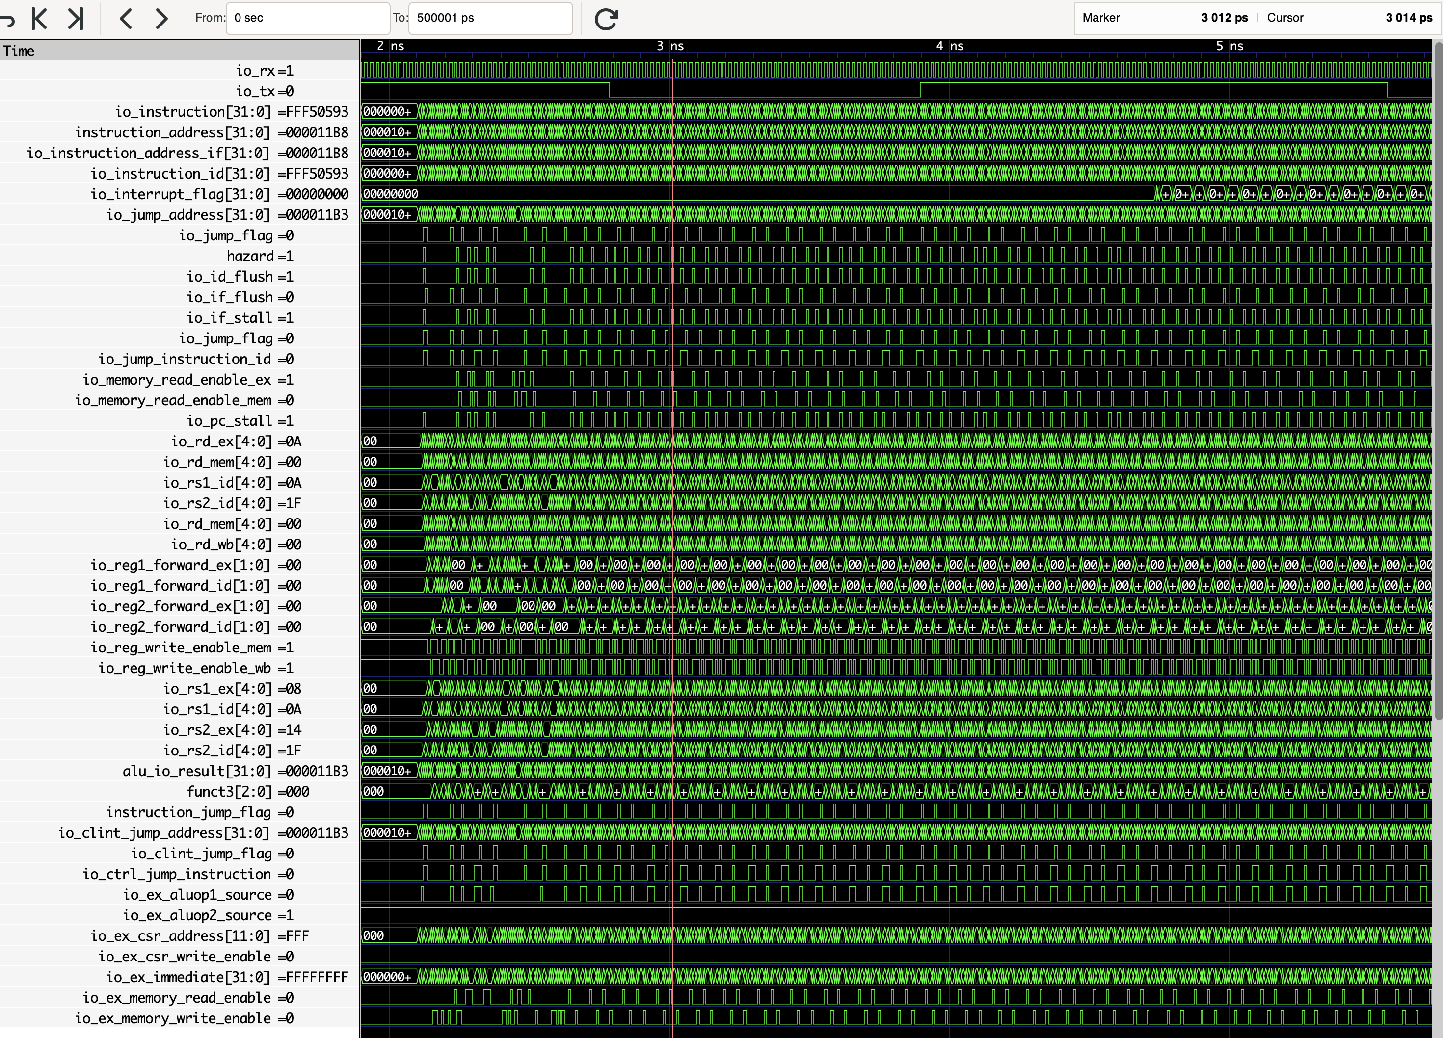Select the io_rd_ex[4:0] signal

pos(180,441)
